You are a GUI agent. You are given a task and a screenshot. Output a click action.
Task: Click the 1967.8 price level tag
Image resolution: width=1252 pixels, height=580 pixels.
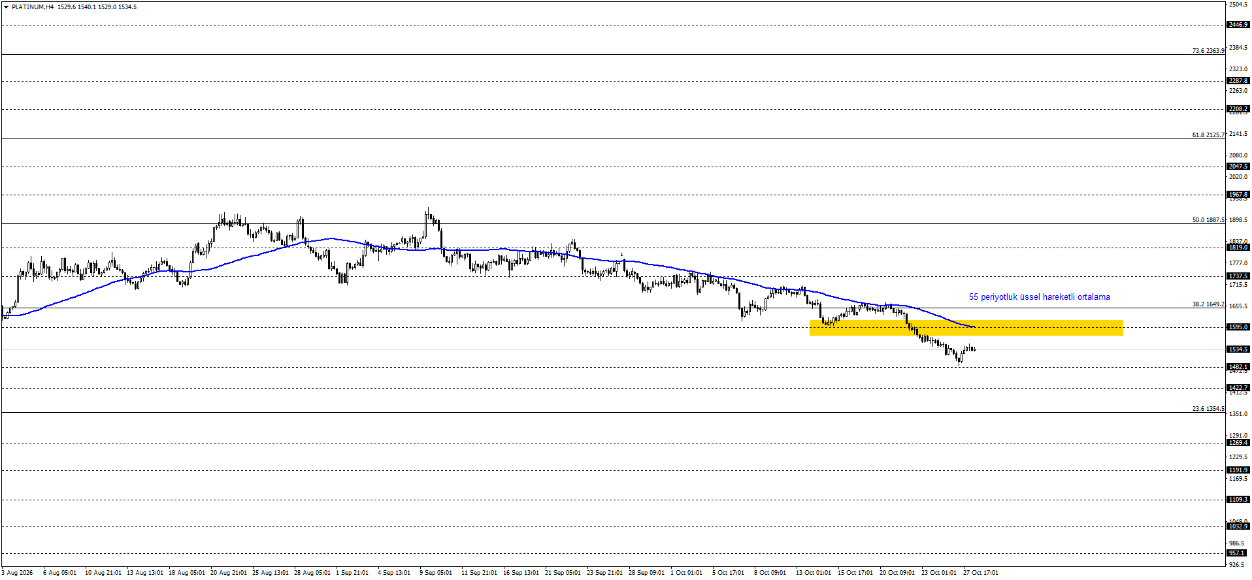coord(1238,195)
